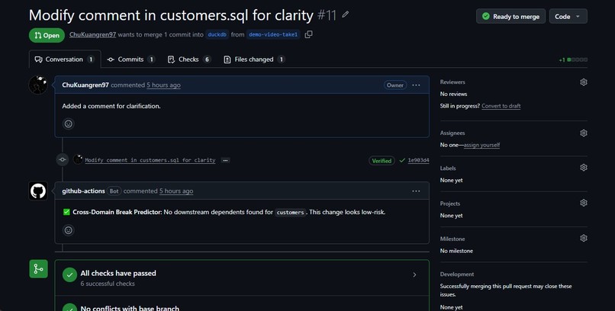Expand the All checks have passed section
This screenshot has height=311, width=615.
click(242, 277)
